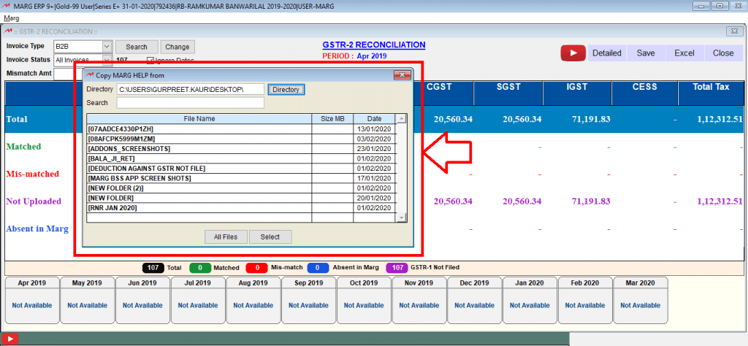Open the Invoice Type B2B dropdown
Image resolution: width=748 pixels, height=346 pixels.
tap(107, 47)
